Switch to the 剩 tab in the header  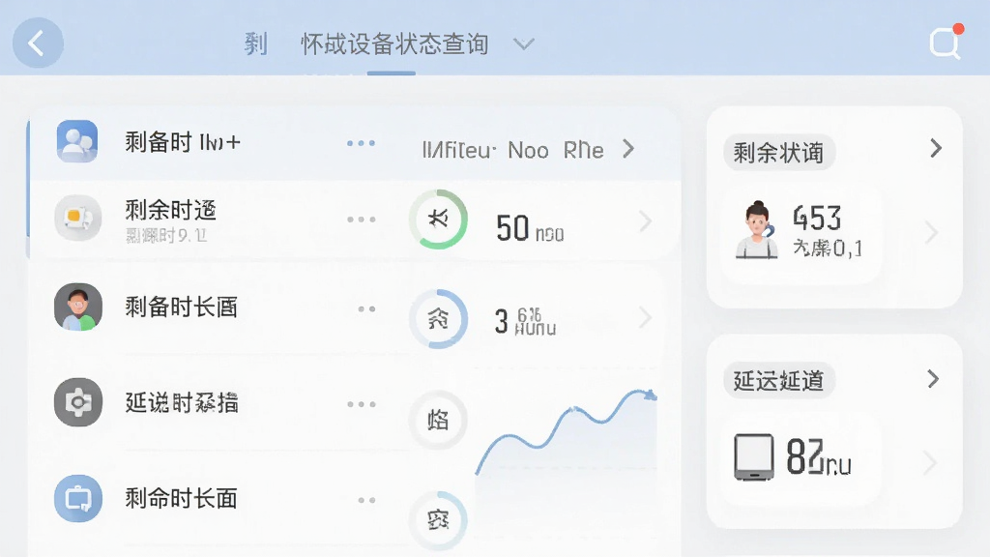pos(255,44)
